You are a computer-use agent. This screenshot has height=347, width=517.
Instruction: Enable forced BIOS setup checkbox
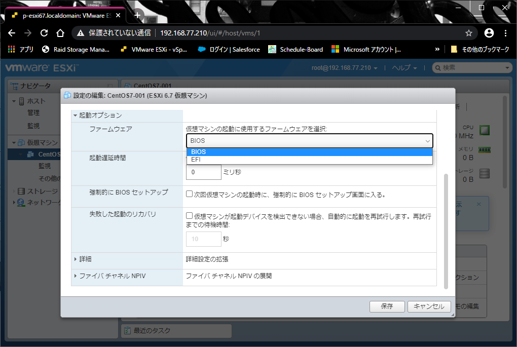coord(189,194)
